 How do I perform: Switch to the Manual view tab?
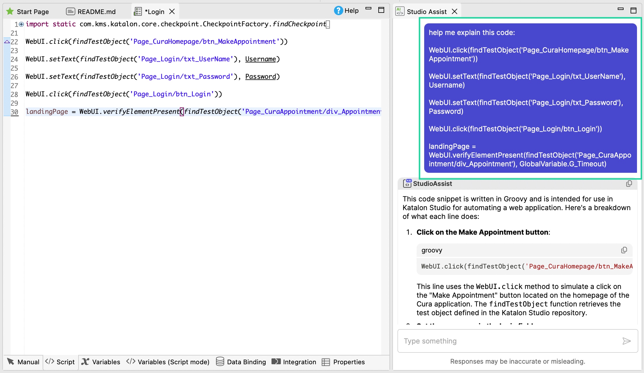pyautogui.click(x=23, y=362)
